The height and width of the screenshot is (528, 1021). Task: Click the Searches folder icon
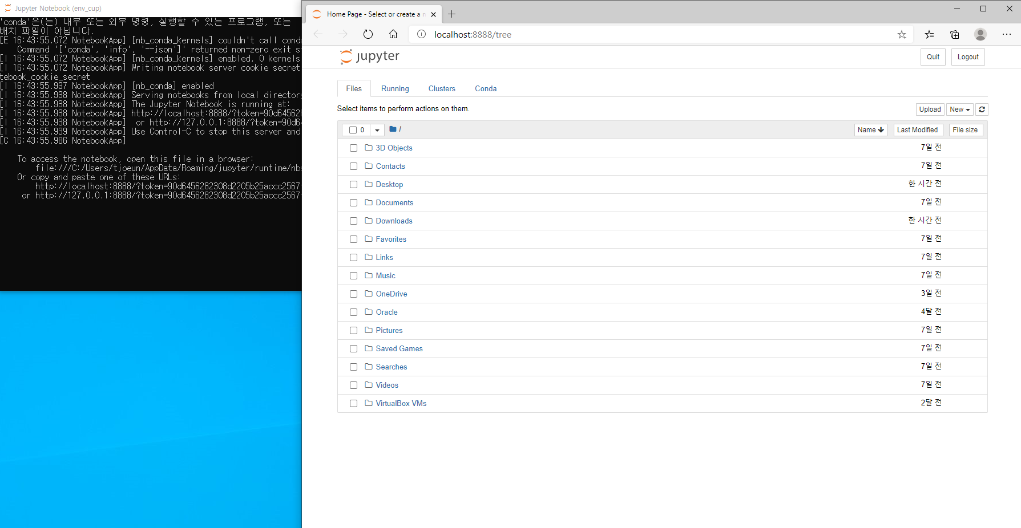(x=369, y=367)
